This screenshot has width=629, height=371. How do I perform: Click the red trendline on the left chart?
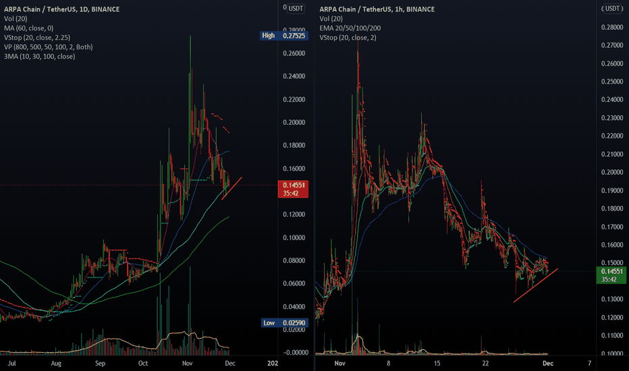click(231, 188)
